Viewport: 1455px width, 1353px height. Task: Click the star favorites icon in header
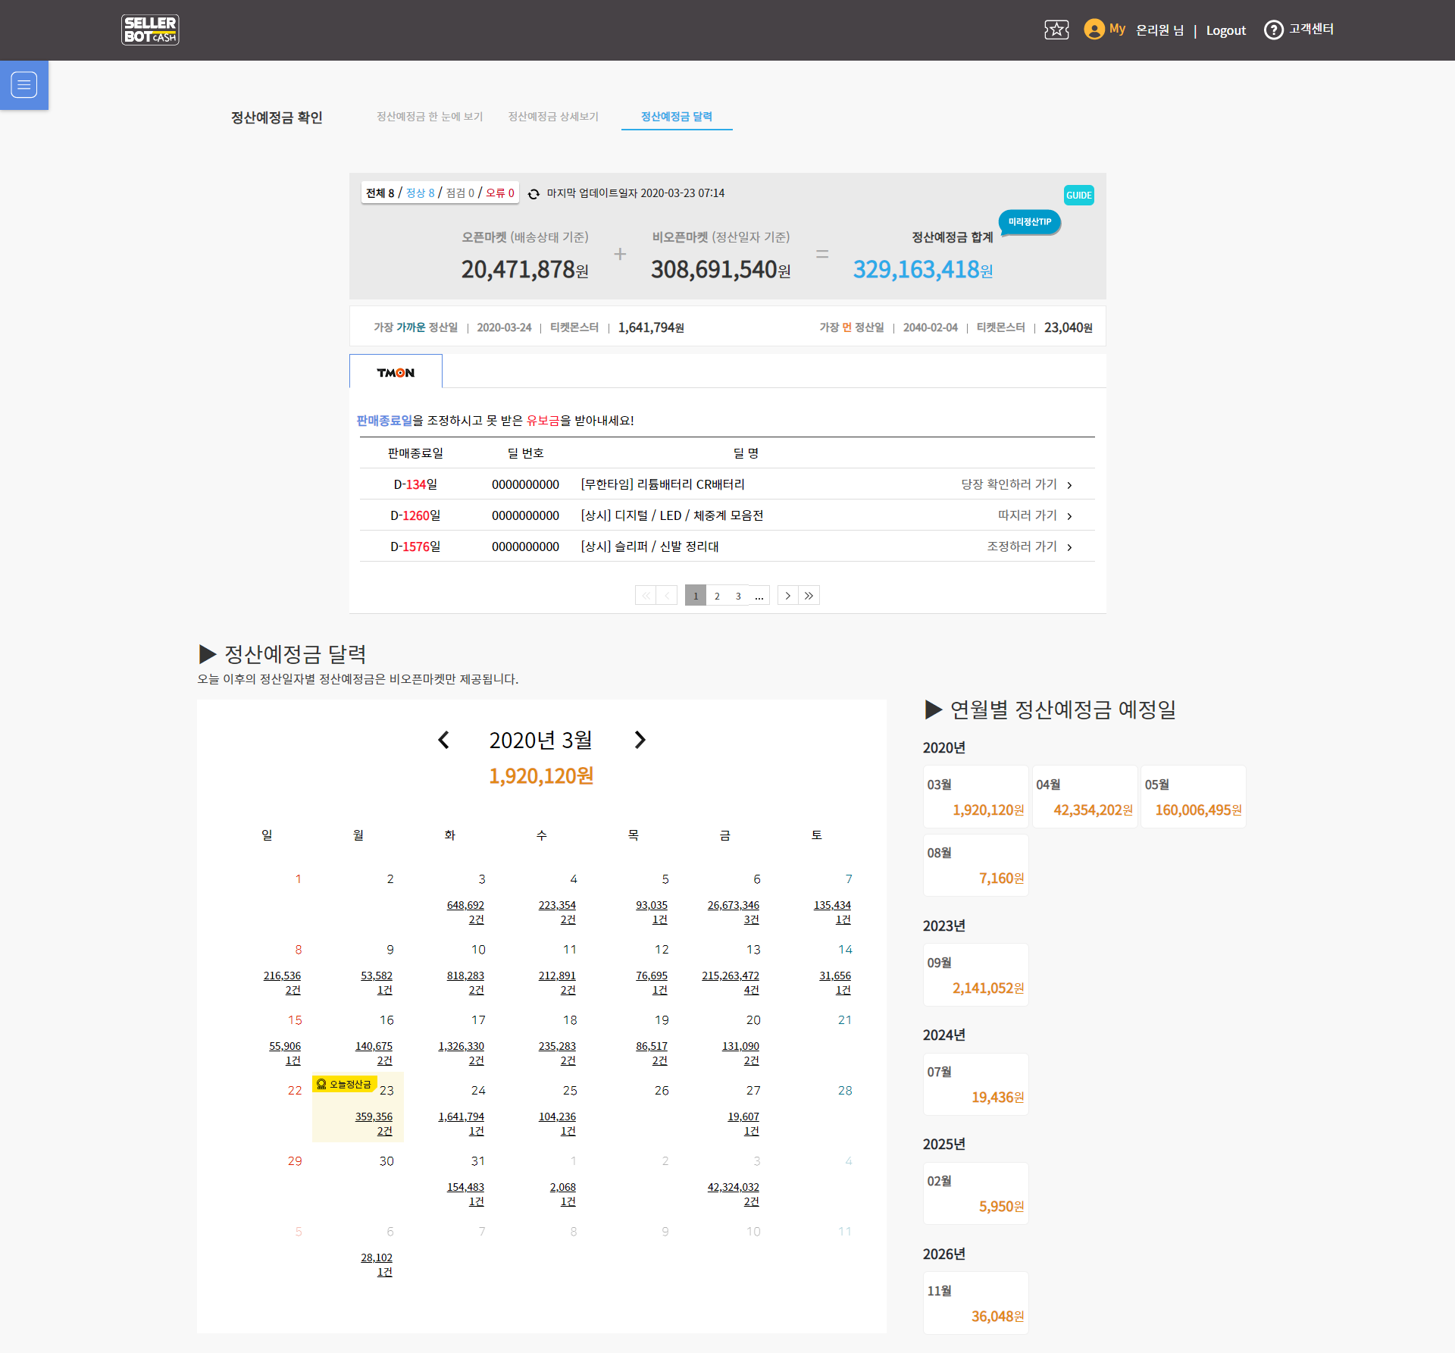tap(1056, 30)
